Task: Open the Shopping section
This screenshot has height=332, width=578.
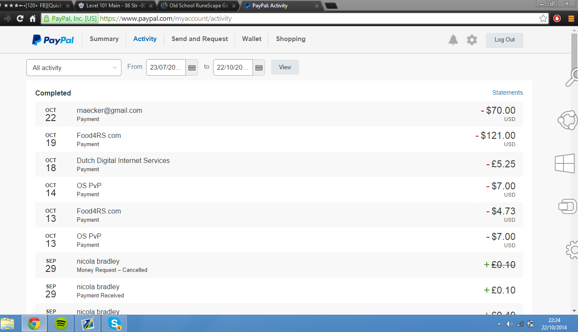Action: coord(291,39)
